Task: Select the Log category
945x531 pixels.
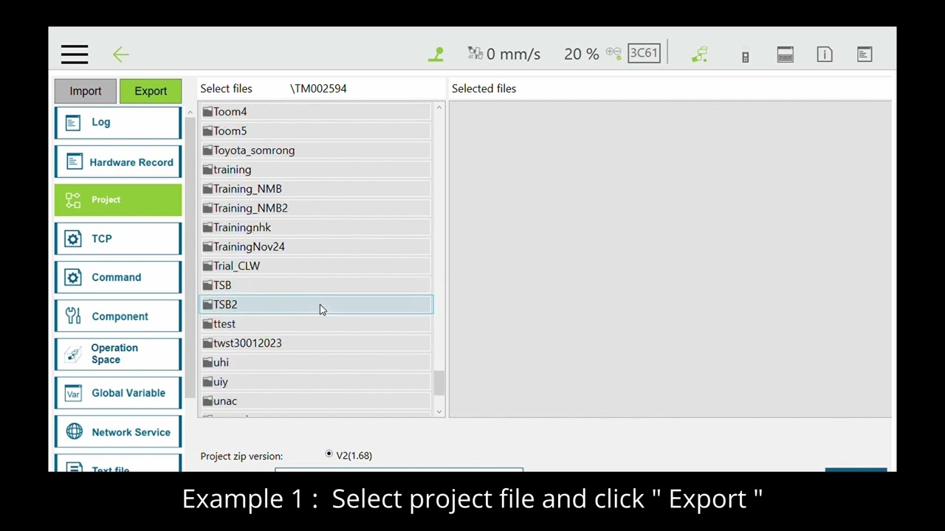Action: 118,122
